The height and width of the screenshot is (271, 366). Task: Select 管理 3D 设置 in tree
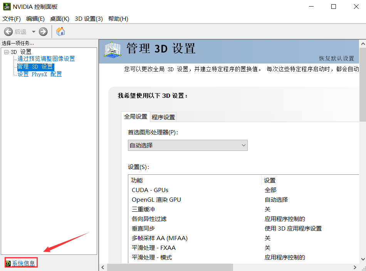click(x=35, y=67)
